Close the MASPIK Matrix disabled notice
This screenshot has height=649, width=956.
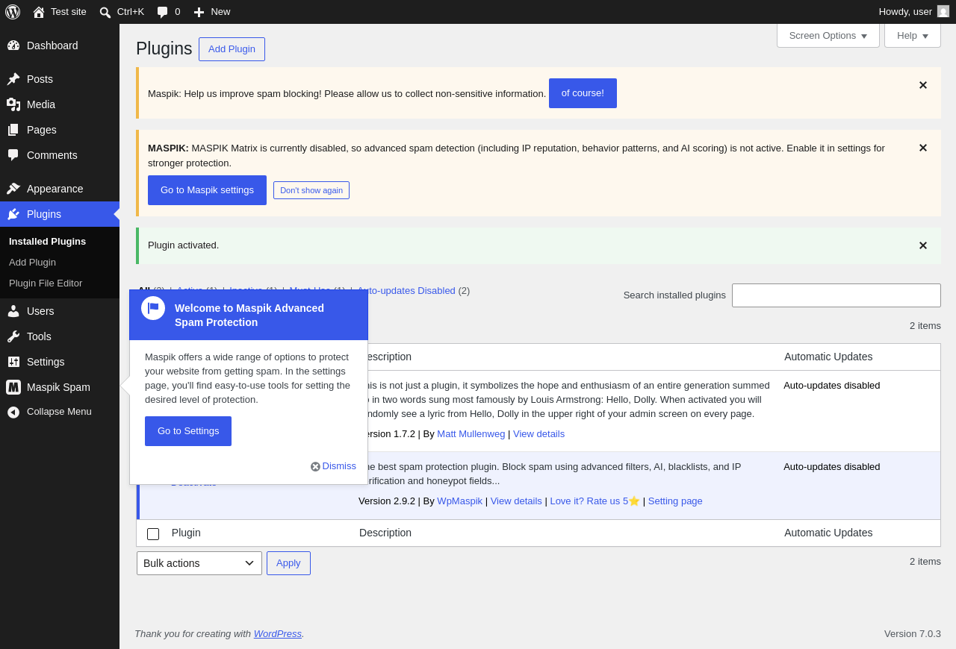coord(923,148)
